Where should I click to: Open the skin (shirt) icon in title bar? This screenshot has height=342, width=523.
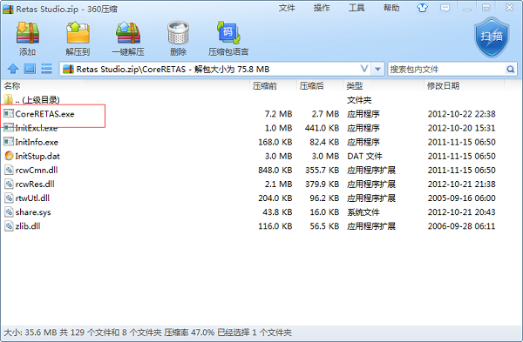point(422,8)
